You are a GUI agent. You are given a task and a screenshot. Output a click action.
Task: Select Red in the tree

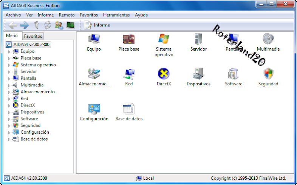click(x=24, y=99)
